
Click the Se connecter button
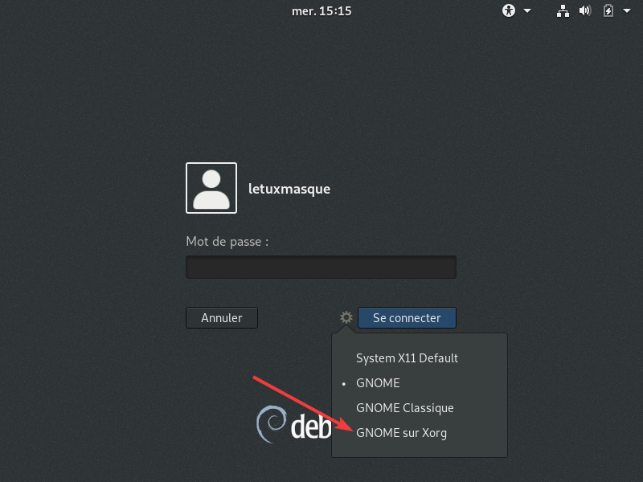pos(407,318)
